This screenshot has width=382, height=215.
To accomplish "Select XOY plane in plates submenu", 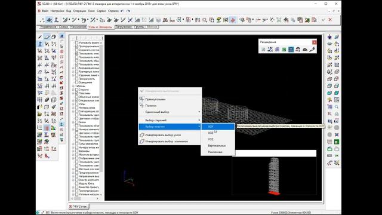I will click(218, 127).
